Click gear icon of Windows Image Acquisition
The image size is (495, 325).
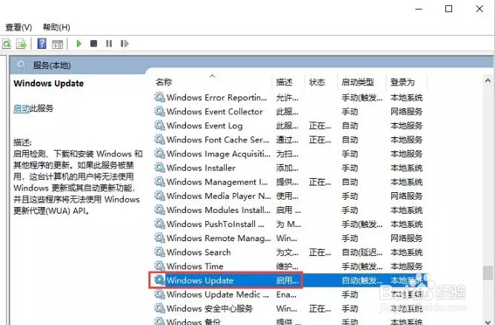coord(159,154)
